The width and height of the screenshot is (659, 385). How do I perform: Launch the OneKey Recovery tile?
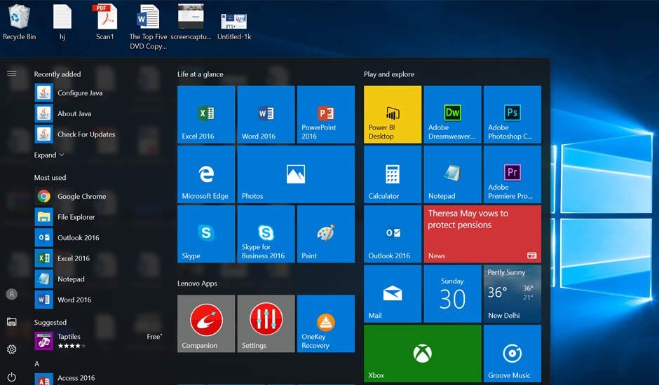(325, 323)
